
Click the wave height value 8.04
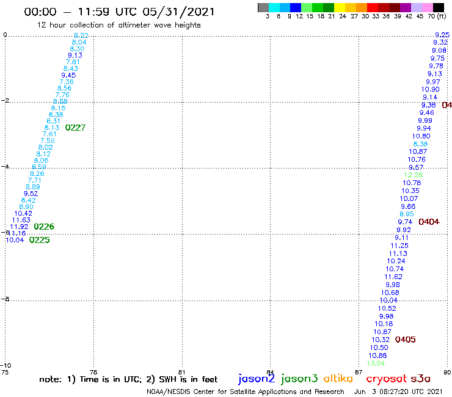tap(79, 42)
